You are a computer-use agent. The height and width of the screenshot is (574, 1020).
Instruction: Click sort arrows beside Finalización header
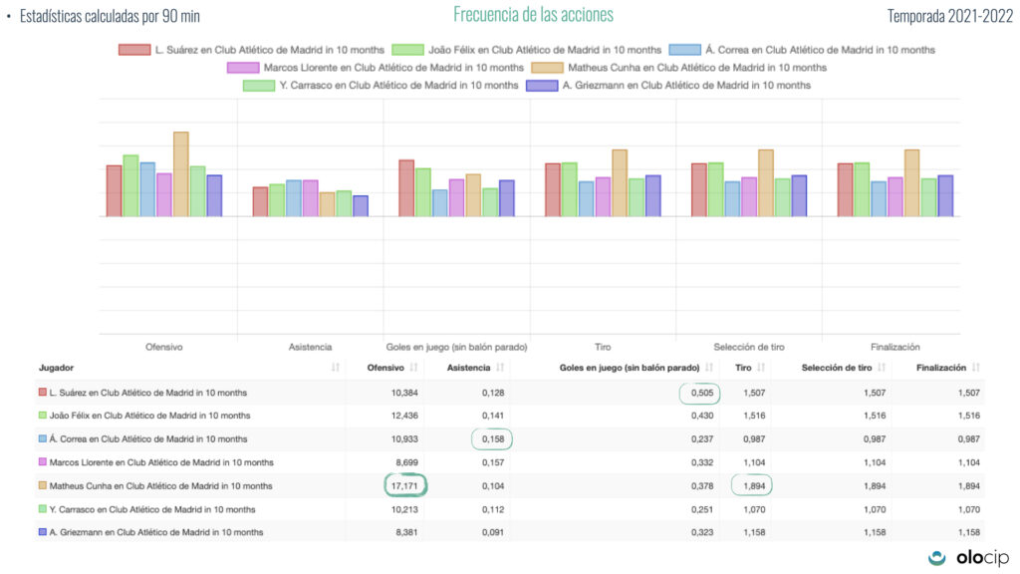[x=974, y=369]
